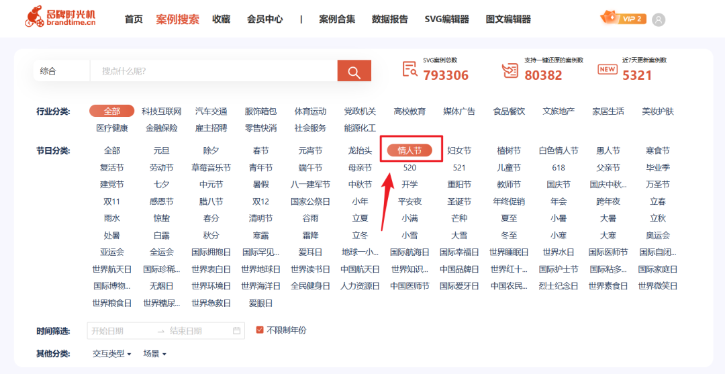Screen dimensions: 725x374
Task: Choose the 中秋节 festival filter
Action: (360, 185)
